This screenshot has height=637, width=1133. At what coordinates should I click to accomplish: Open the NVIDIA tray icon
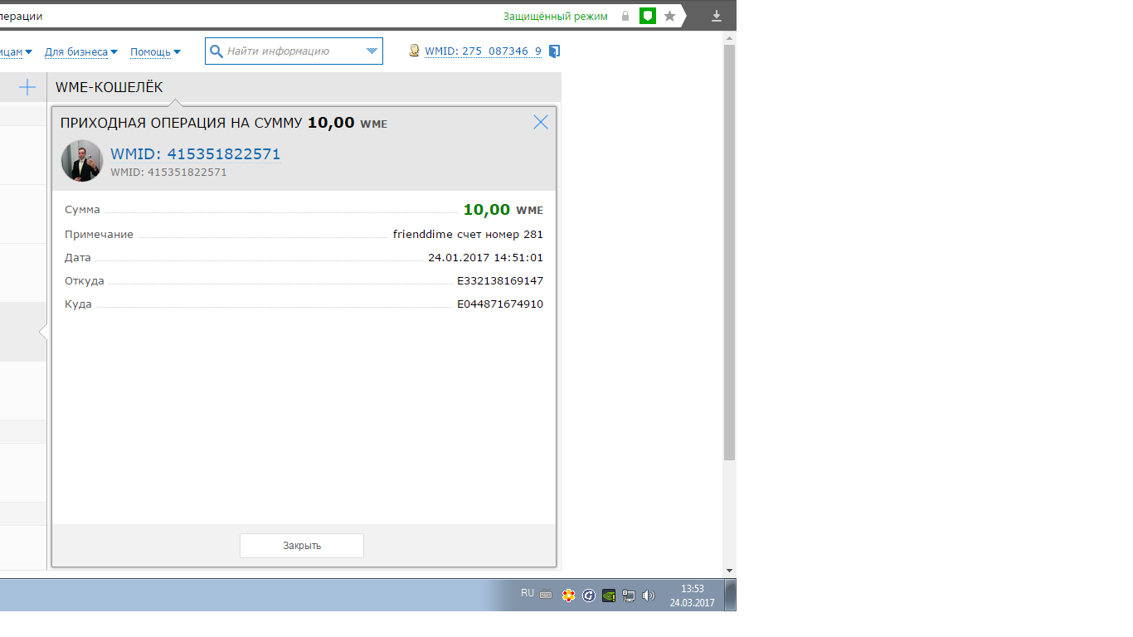pyautogui.click(x=609, y=595)
